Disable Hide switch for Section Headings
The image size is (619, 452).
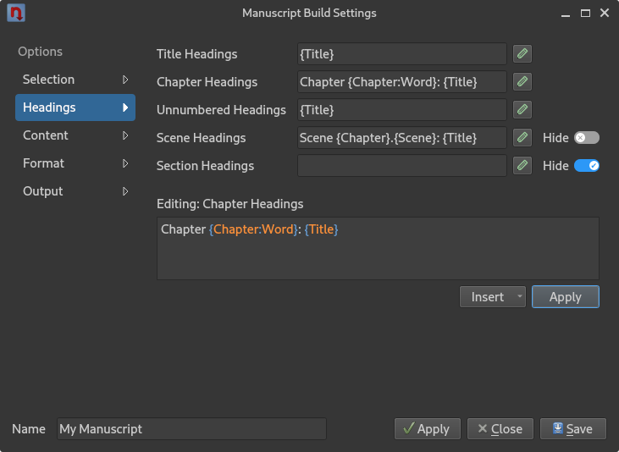click(x=587, y=165)
